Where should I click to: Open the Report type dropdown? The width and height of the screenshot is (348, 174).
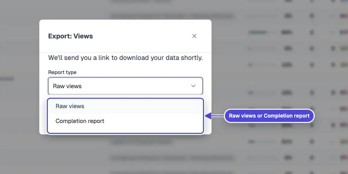125,86
